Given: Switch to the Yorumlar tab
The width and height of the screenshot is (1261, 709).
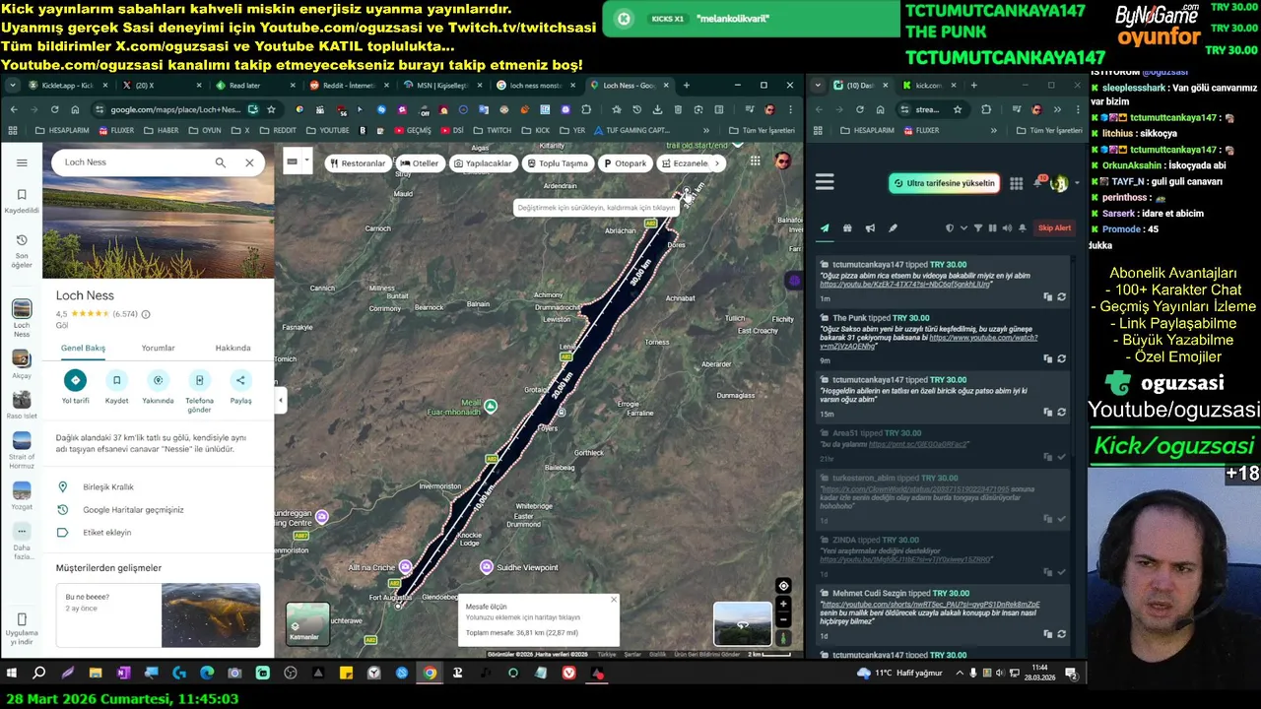Looking at the screenshot, I should tap(158, 348).
